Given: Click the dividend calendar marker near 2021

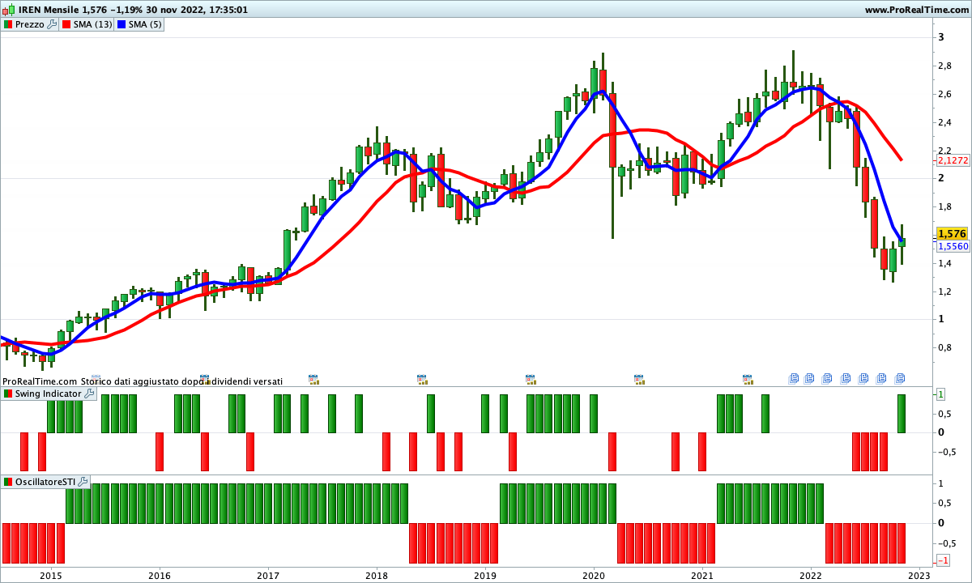Looking at the screenshot, I should [748, 378].
